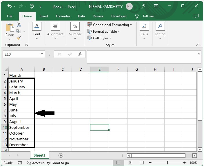Viewport: 204px width, 167px height.
Task: Open Format as Table menu
Action: click(x=103, y=32)
